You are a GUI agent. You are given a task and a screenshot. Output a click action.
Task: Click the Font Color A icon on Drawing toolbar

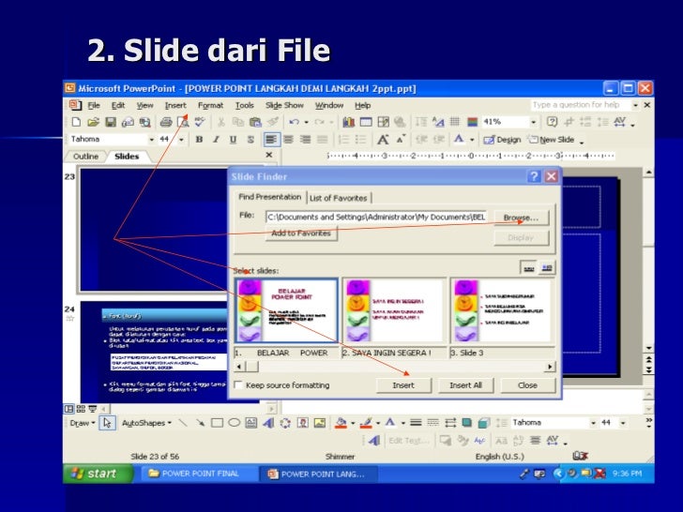pos(390,423)
